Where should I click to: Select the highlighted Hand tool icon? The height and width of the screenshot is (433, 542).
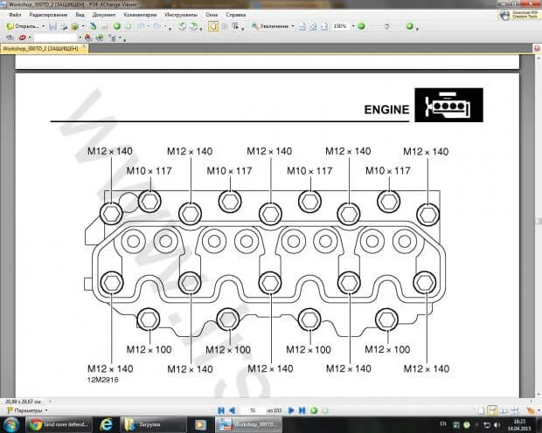213,26
